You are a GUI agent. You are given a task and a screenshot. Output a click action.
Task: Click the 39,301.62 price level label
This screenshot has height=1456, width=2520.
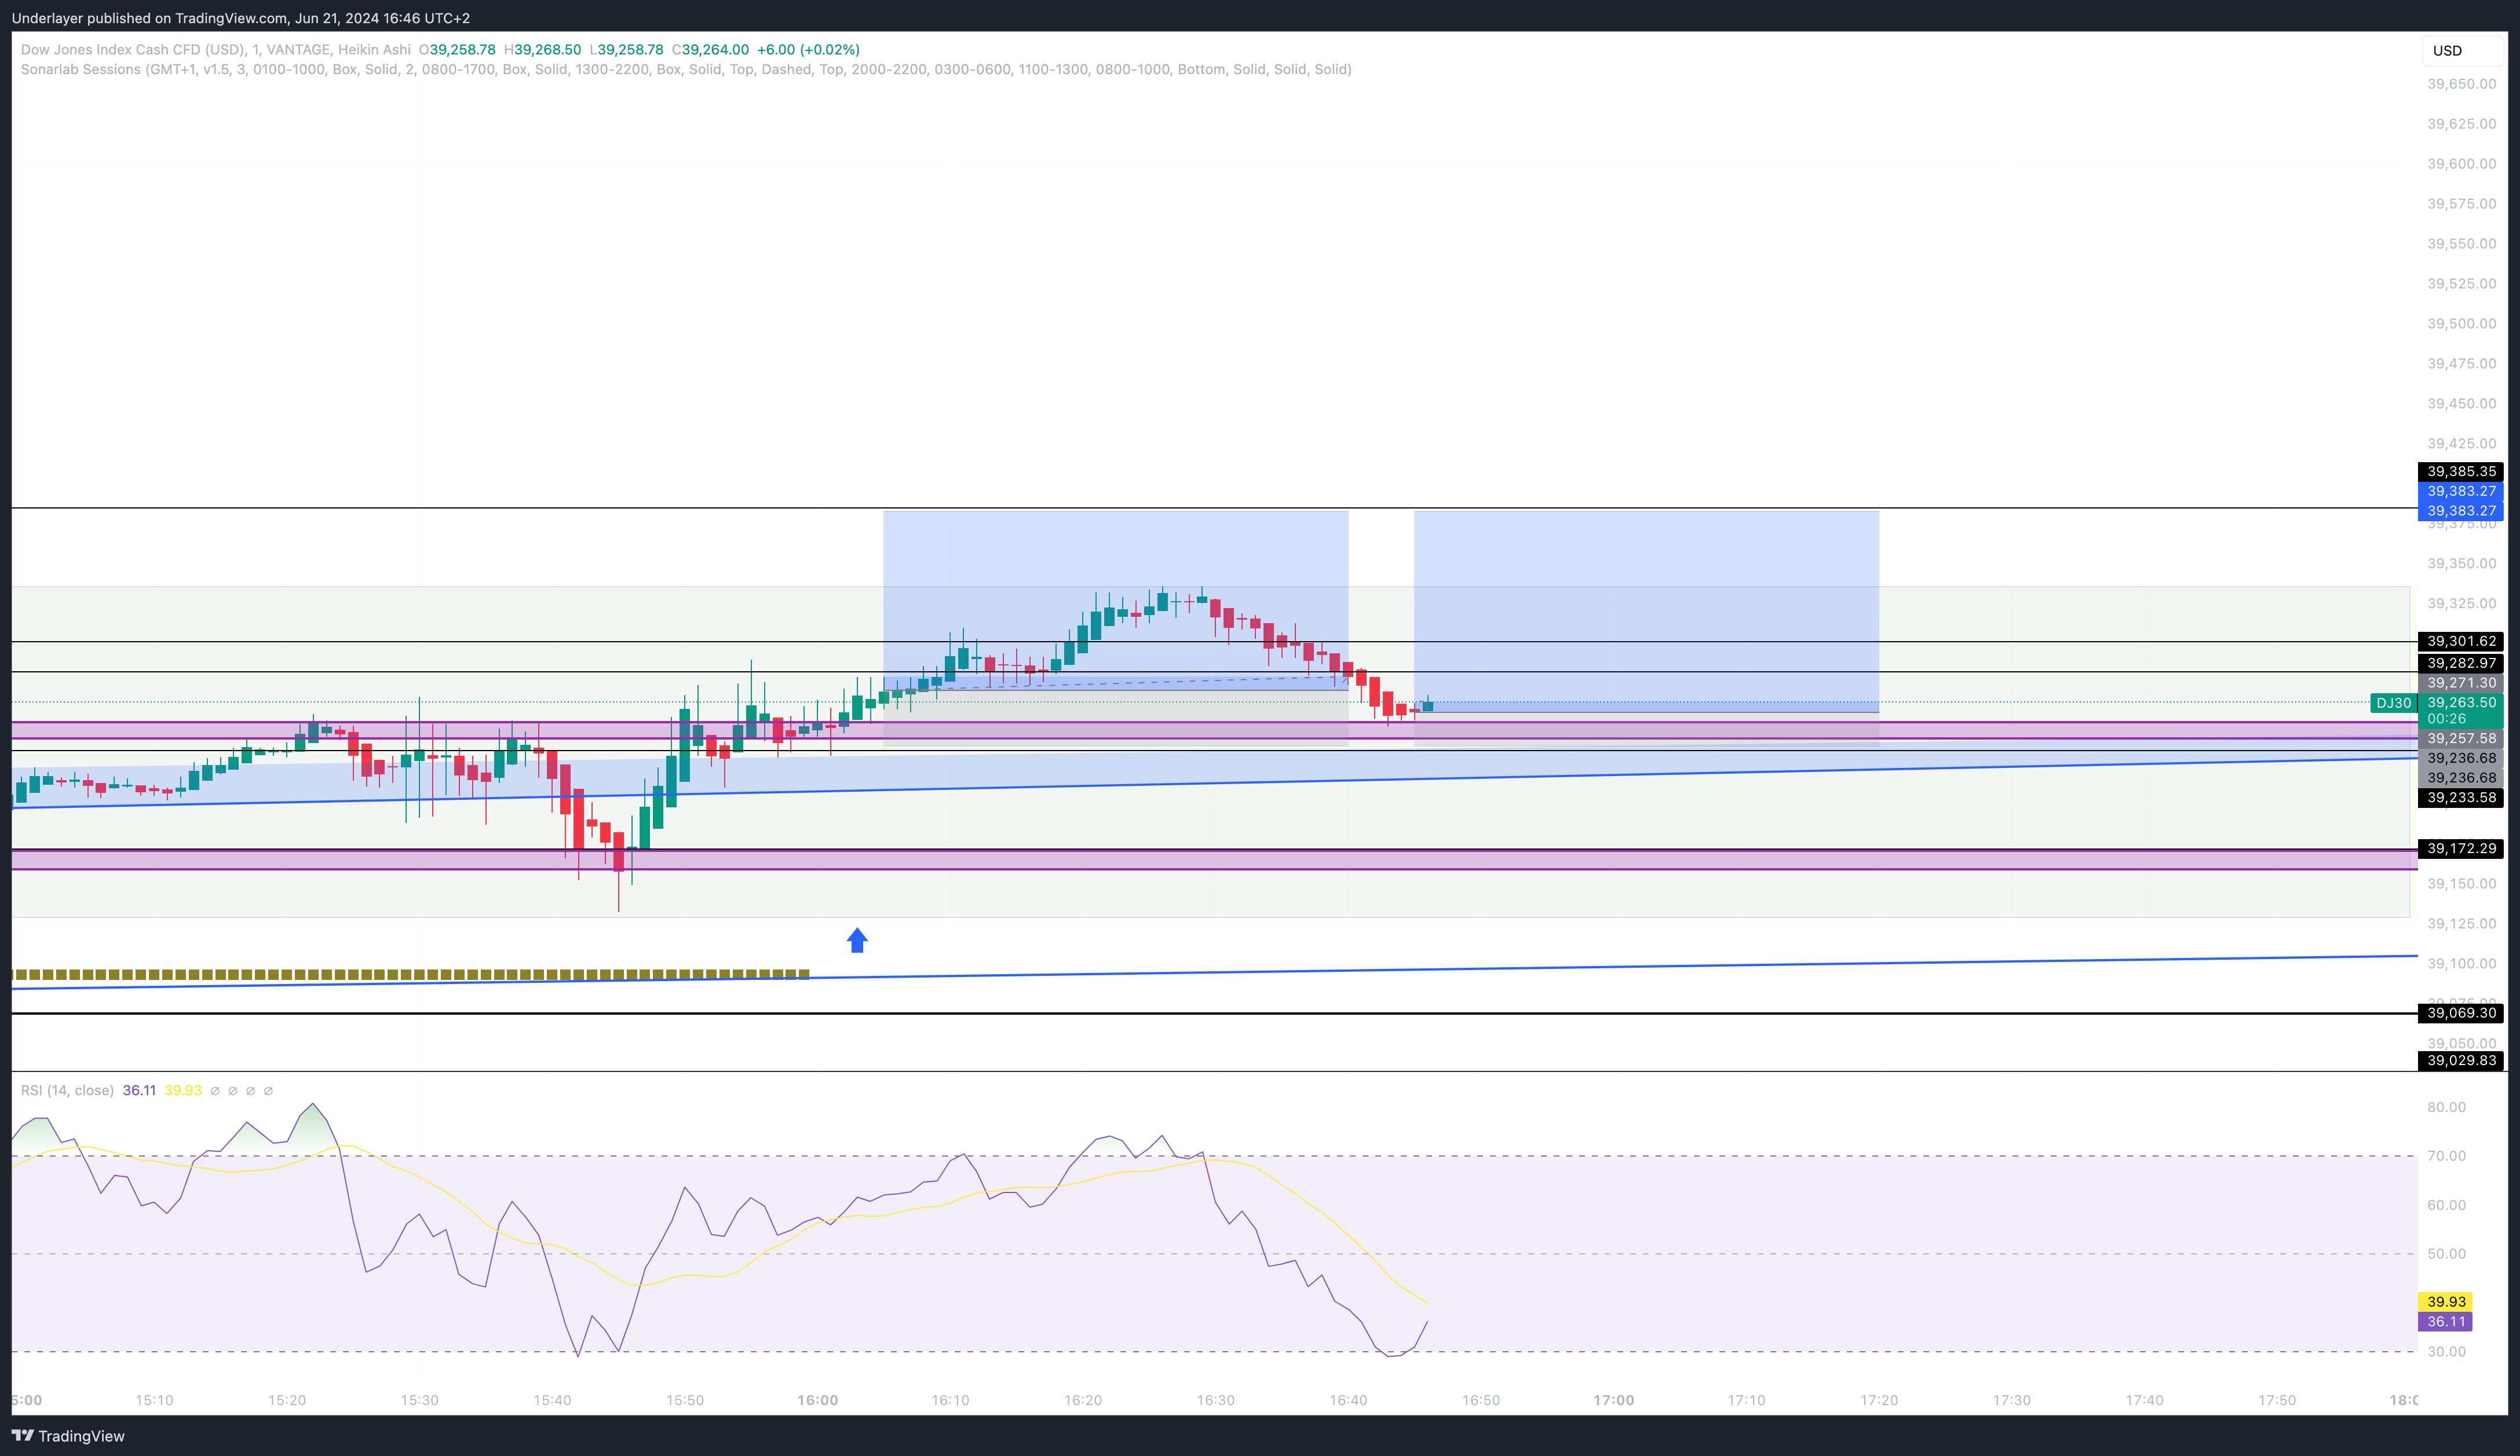coord(2461,641)
